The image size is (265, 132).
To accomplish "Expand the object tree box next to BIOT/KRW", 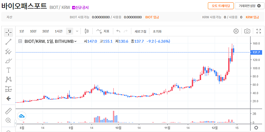I will pyautogui.click(x=20, y=41).
